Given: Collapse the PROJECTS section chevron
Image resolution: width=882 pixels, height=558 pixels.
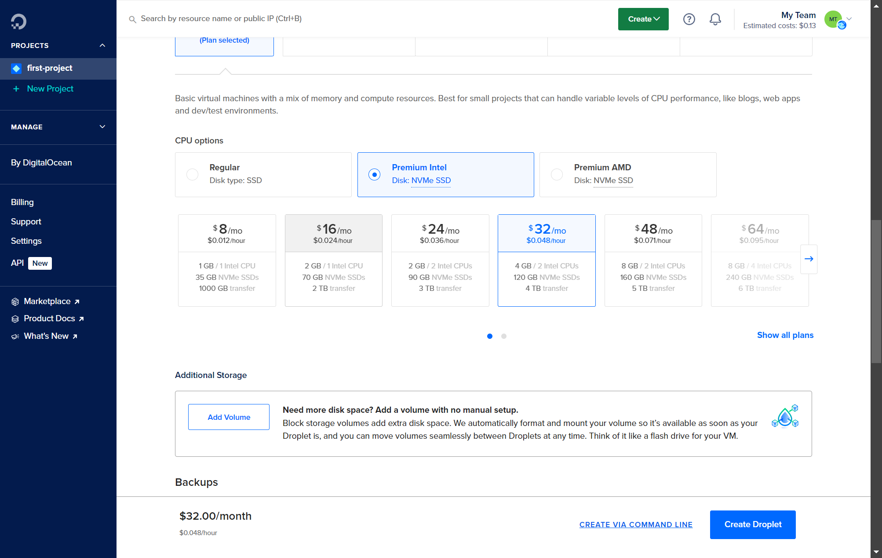Looking at the screenshot, I should tap(102, 45).
